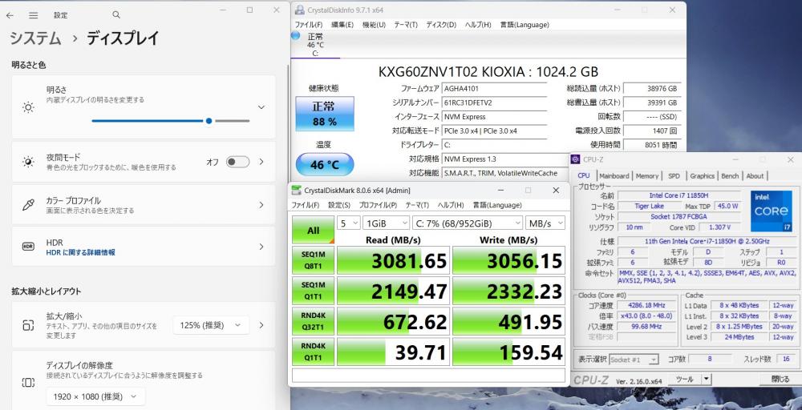Open night light mode settings arrow

tap(261, 162)
